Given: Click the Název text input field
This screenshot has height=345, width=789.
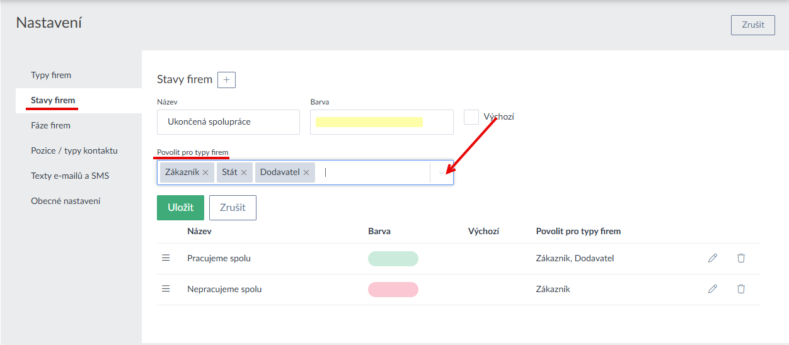Looking at the screenshot, I should pyautogui.click(x=228, y=122).
